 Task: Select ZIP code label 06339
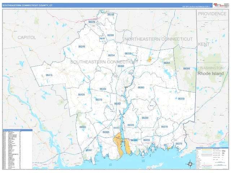tap(145, 118)
